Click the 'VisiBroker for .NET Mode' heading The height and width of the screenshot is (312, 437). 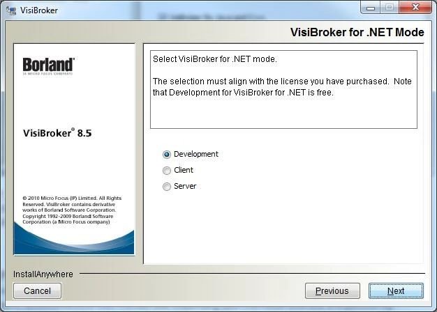(357, 32)
